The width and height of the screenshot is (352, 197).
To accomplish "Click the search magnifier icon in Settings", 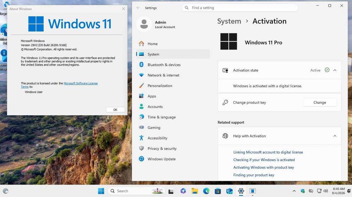I will click(x=187, y=8).
